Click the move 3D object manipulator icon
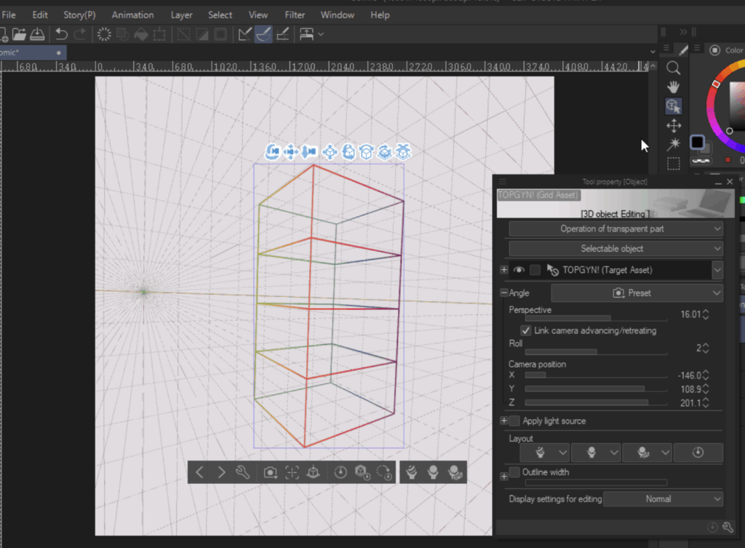 [x=330, y=151]
